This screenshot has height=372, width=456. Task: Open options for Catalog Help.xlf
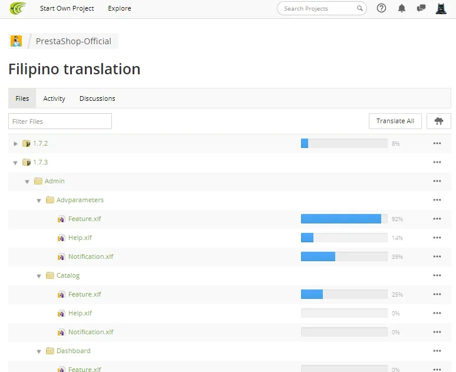[x=437, y=313]
